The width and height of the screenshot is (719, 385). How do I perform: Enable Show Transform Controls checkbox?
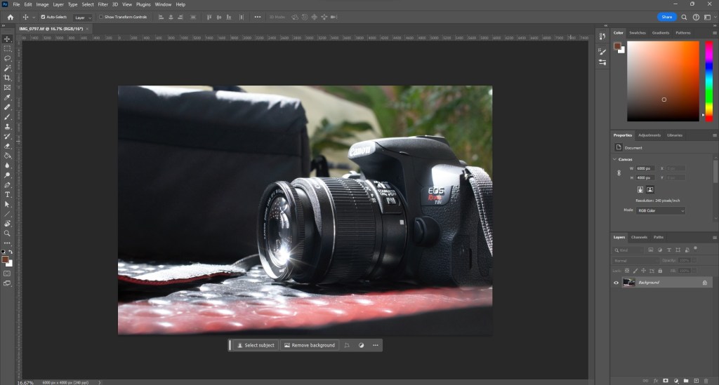coord(100,17)
